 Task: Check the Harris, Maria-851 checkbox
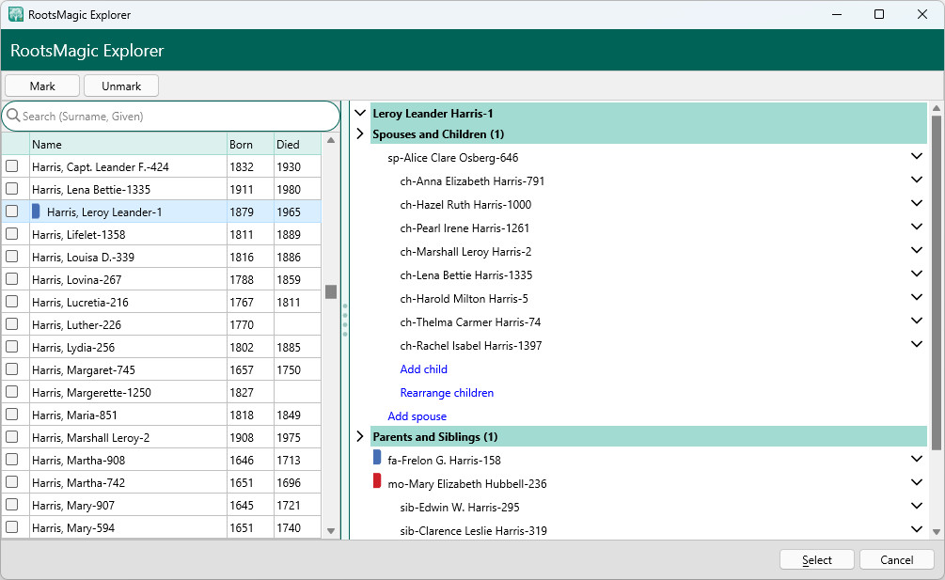[x=12, y=415]
